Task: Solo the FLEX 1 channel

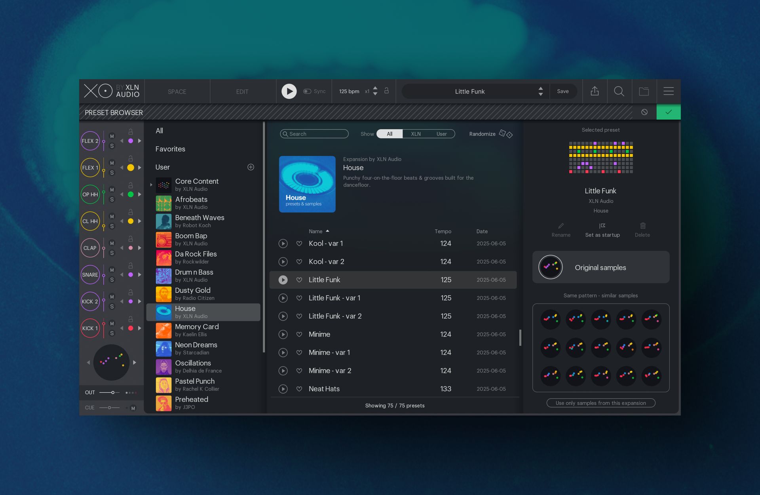Action: point(112,173)
